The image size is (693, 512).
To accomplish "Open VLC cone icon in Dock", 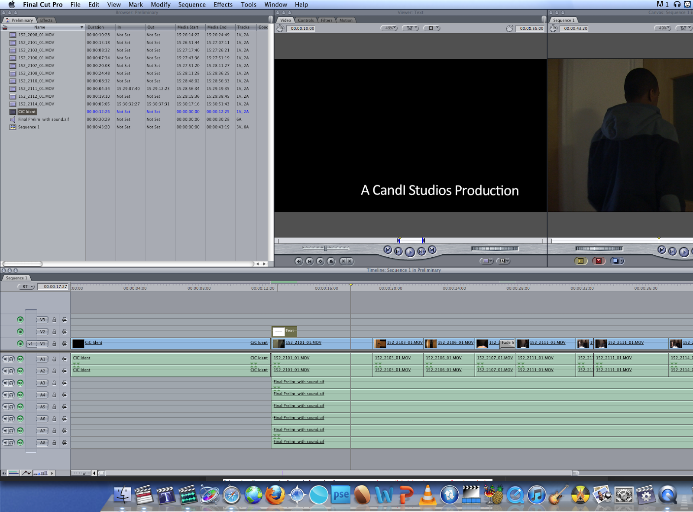I will point(428,495).
